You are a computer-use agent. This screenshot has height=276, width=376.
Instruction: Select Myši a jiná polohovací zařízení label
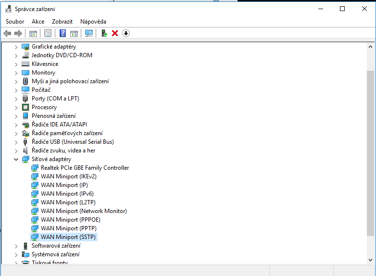click(x=70, y=81)
